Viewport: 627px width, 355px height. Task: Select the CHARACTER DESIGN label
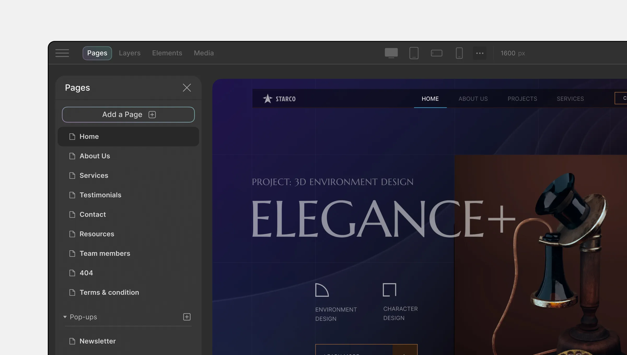400,313
